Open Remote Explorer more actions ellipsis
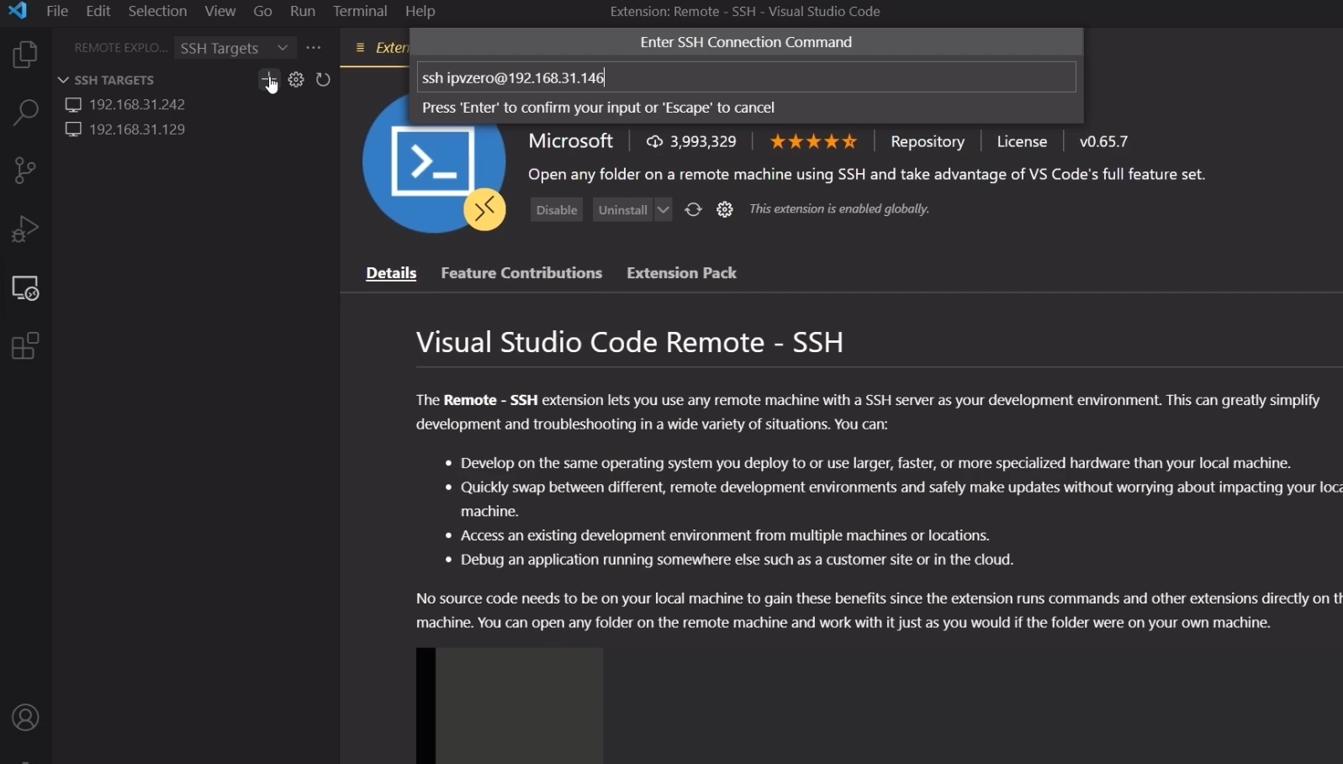This screenshot has height=764, width=1343. 314,48
